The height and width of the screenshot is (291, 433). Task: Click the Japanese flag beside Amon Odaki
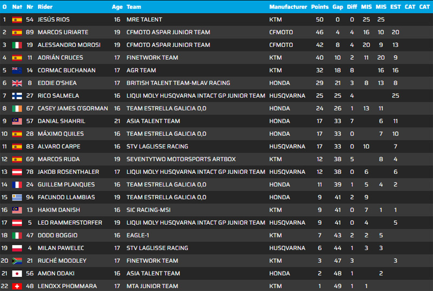[17, 274]
